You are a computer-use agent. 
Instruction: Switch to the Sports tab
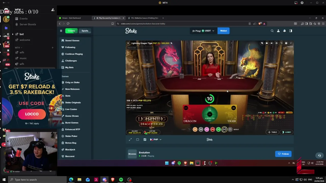85,31
